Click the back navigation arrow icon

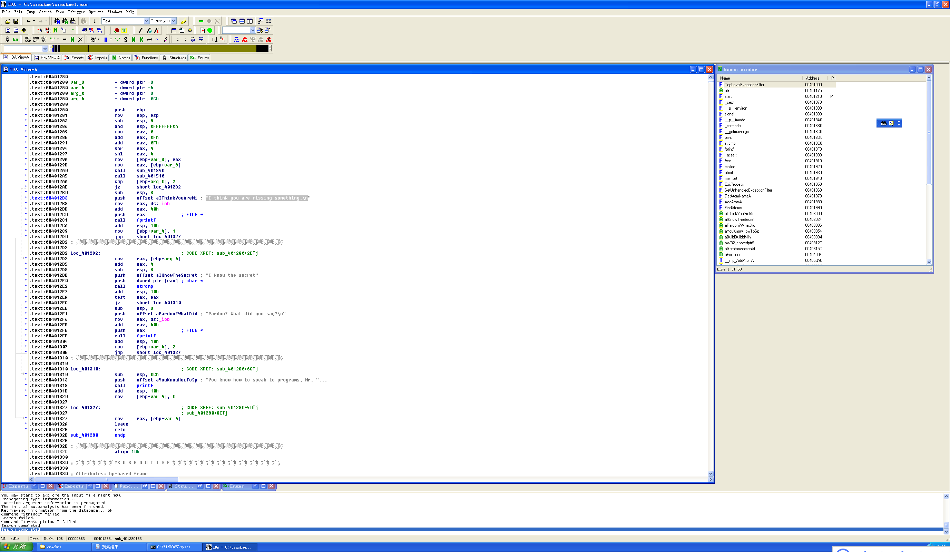[28, 21]
